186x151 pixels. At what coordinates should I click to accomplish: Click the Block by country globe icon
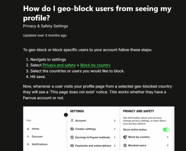click(125, 137)
